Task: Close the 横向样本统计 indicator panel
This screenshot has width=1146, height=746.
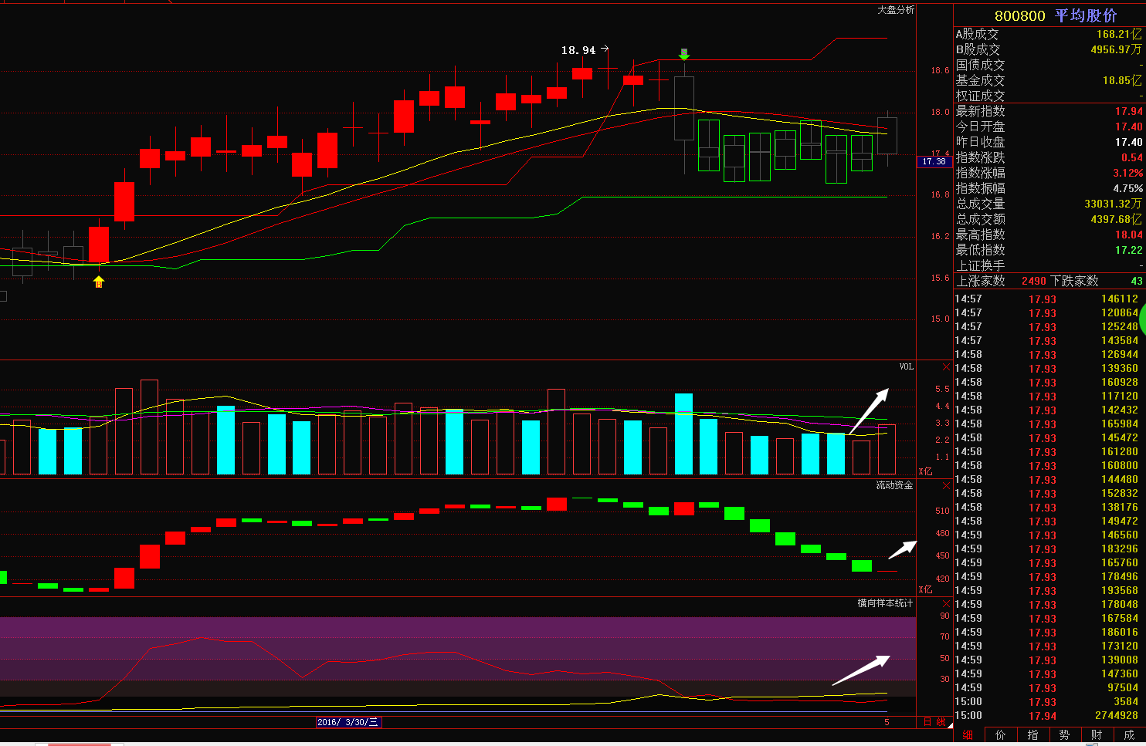Action: pyautogui.click(x=946, y=603)
